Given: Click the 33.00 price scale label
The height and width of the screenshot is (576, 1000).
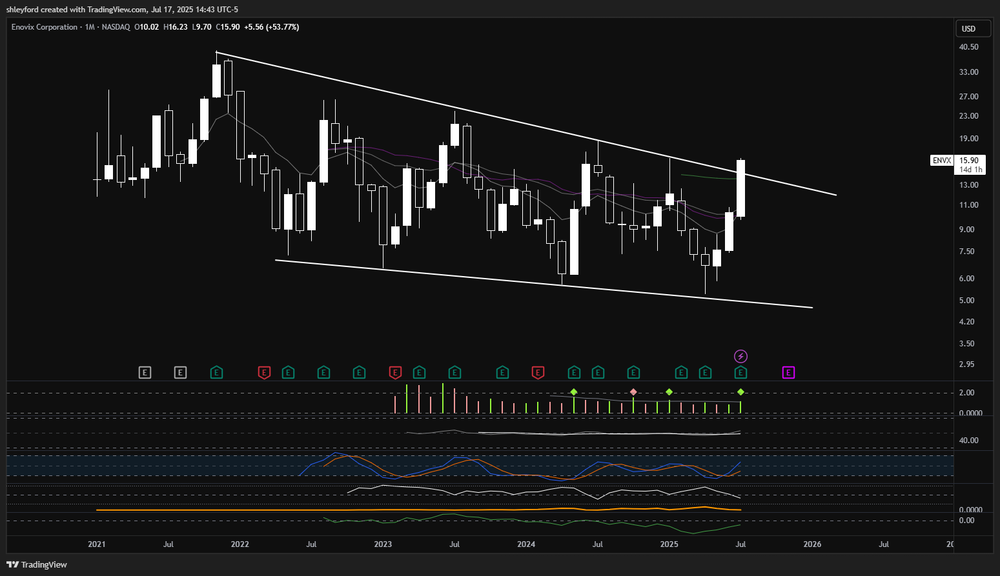Looking at the screenshot, I should (968, 72).
